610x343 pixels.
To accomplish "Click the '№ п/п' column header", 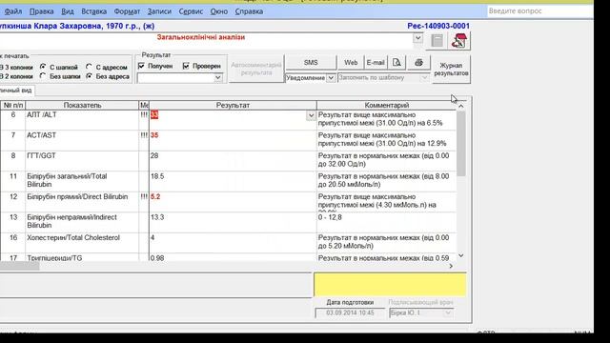I will point(13,105).
